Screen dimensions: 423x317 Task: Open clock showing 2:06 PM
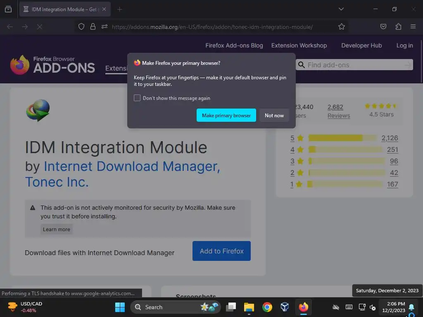pyautogui.click(x=394, y=307)
